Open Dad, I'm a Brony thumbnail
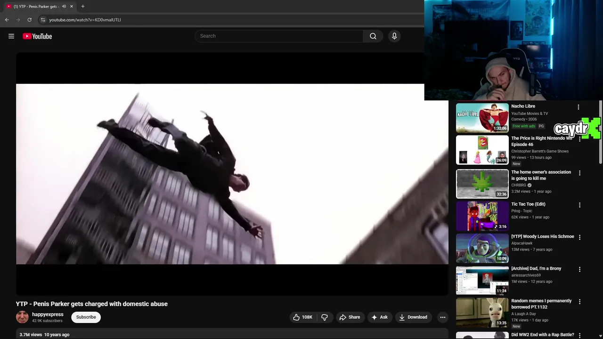This screenshot has width=603, height=339. [x=482, y=281]
